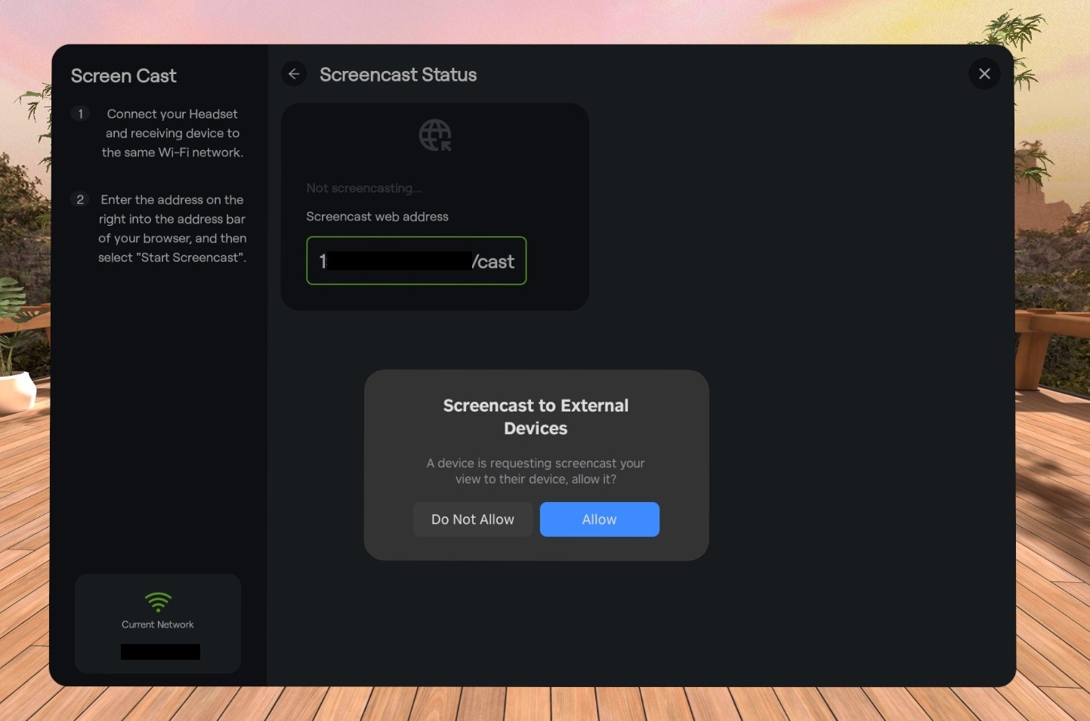The height and width of the screenshot is (721, 1090).
Task: Select the Current Network info card
Action: [157, 624]
